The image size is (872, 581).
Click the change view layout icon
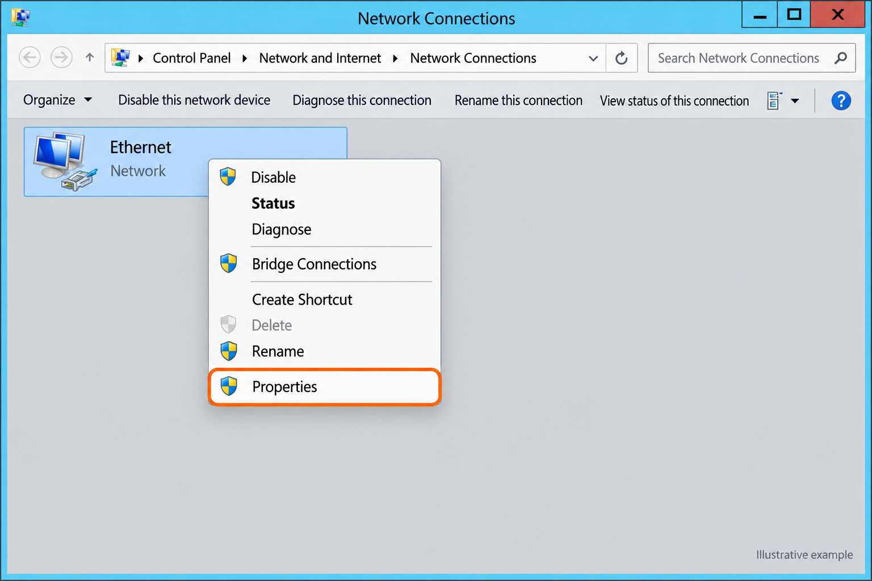774,100
